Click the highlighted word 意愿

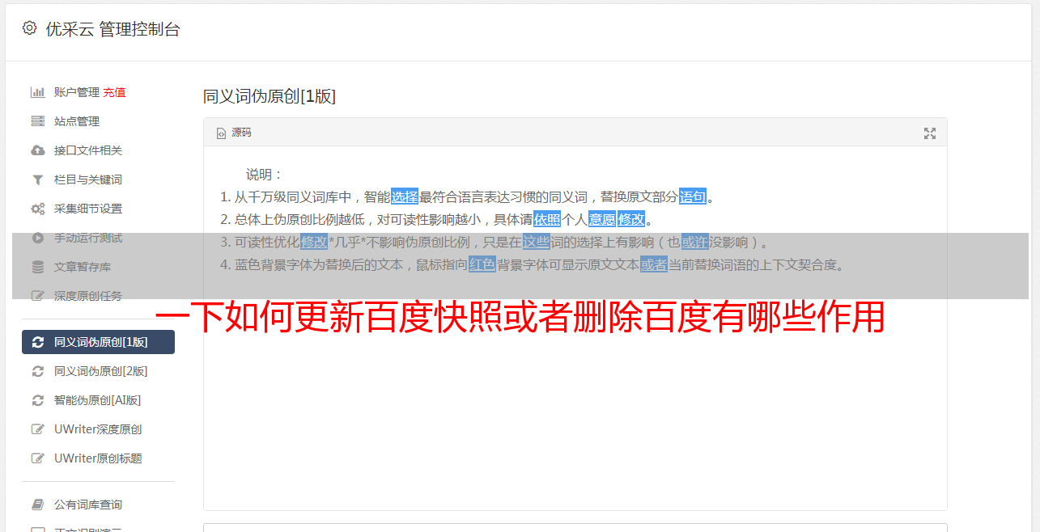click(x=601, y=219)
